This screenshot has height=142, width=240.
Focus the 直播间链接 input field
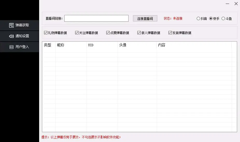point(96,18)
